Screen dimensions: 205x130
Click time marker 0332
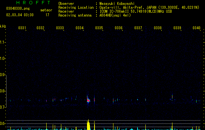pos(40,28)
